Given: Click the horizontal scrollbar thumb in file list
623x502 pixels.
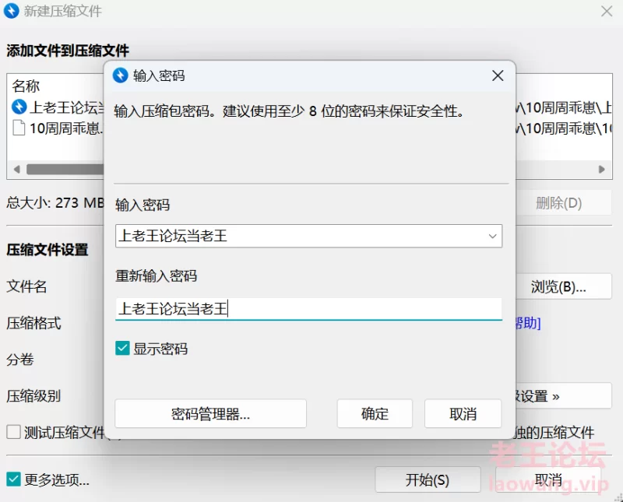Looking at the screenshot, I should pos(65,169).
